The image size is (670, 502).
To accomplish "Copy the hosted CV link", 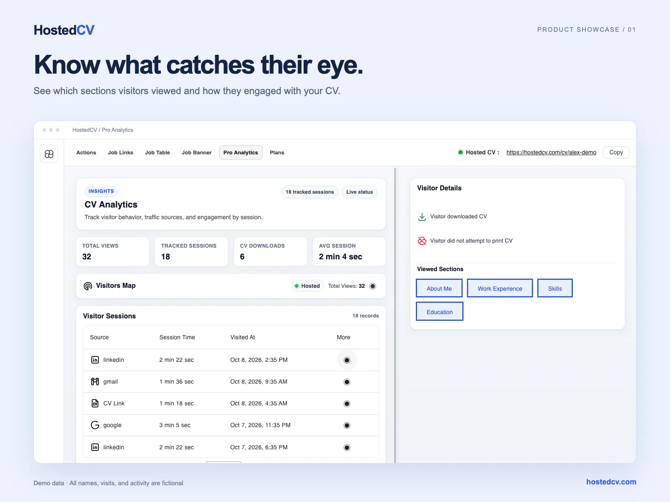I will (616, 152).
